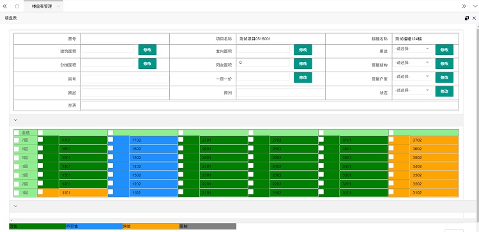
Task: Click 修改 button next to 建筑面积
Action: click(x=148, y=50)
